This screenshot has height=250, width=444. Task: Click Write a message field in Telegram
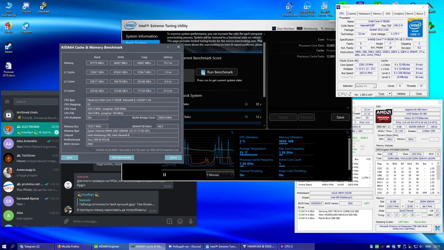tap(118, 221)
